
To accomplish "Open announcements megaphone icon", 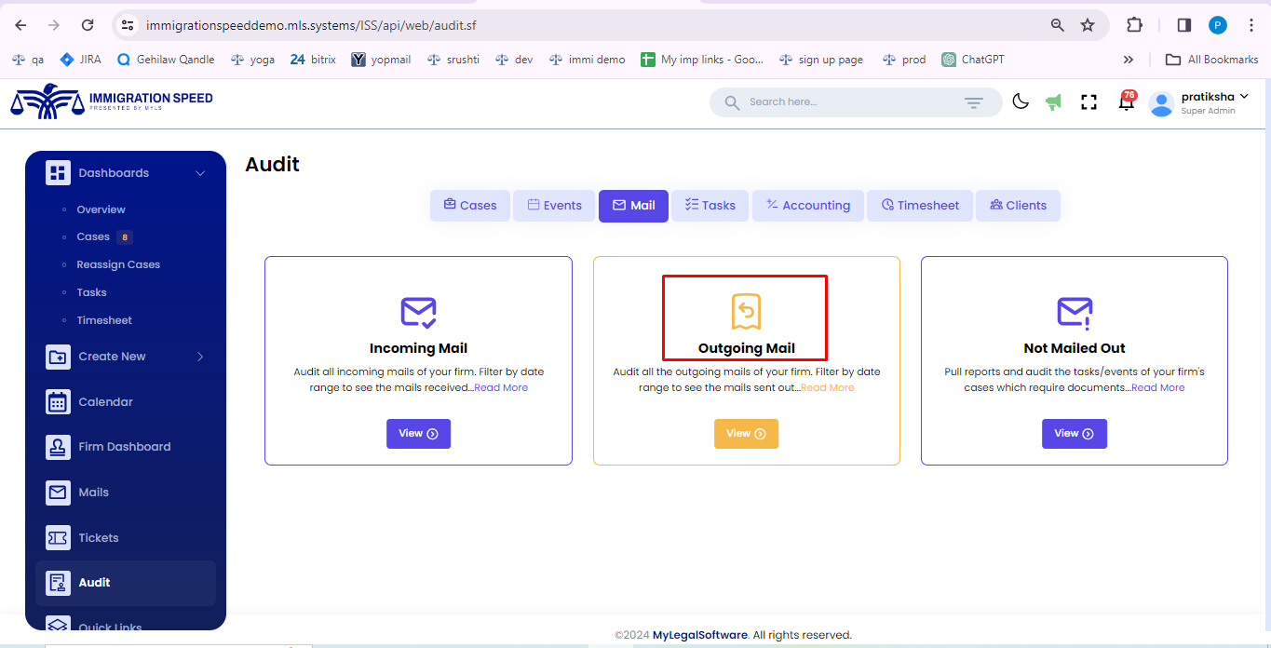I will coord(1053,102).
